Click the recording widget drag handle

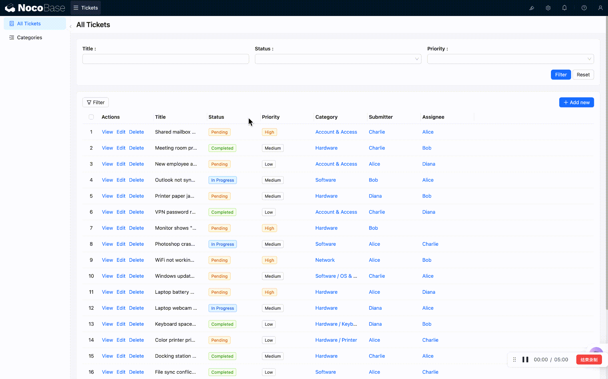514,360
